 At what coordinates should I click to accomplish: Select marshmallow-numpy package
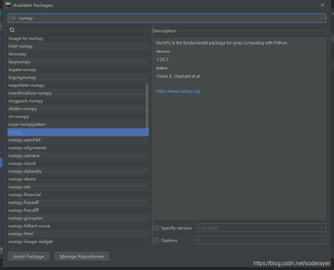pyautogui.click(x=78, y=93)
